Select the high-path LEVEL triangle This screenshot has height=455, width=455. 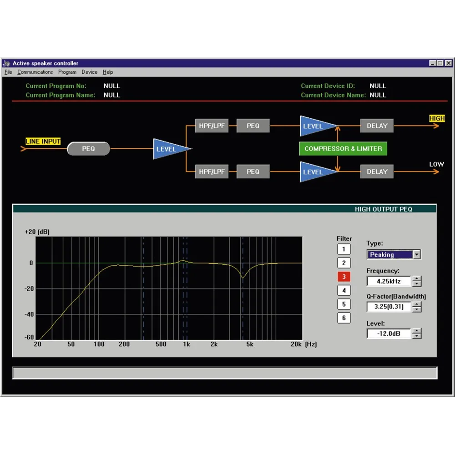point(315,126)
